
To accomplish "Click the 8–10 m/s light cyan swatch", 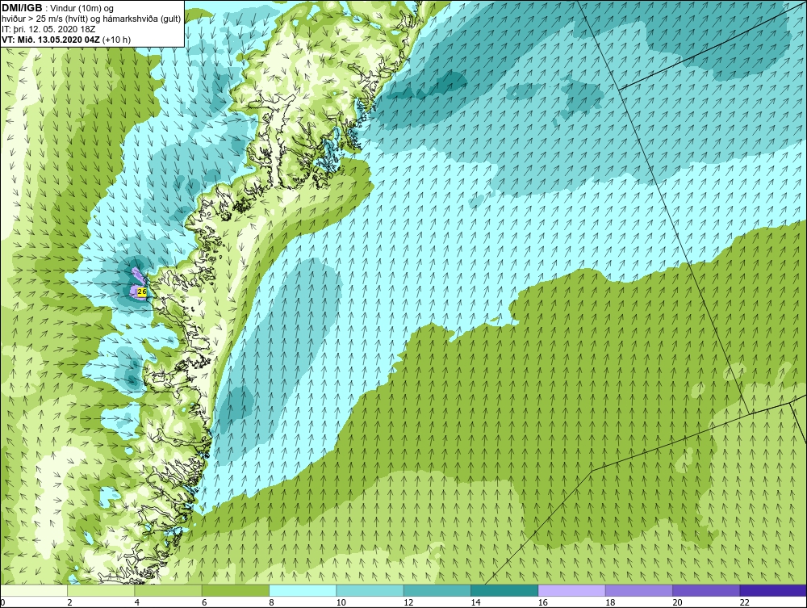I will pyautogui.click(x=303, y=590).
